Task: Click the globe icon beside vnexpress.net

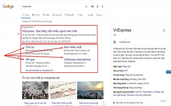Action: coord(115,42)
